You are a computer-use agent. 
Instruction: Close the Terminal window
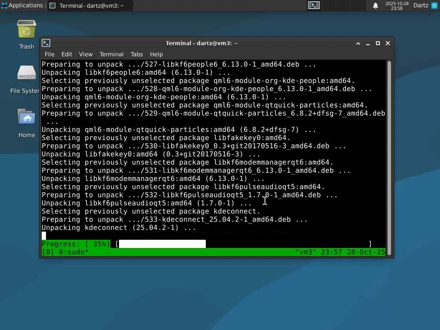pyautogui.click(x=388, y=43)
